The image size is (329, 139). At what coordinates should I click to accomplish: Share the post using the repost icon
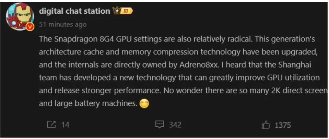pos(51,125)
